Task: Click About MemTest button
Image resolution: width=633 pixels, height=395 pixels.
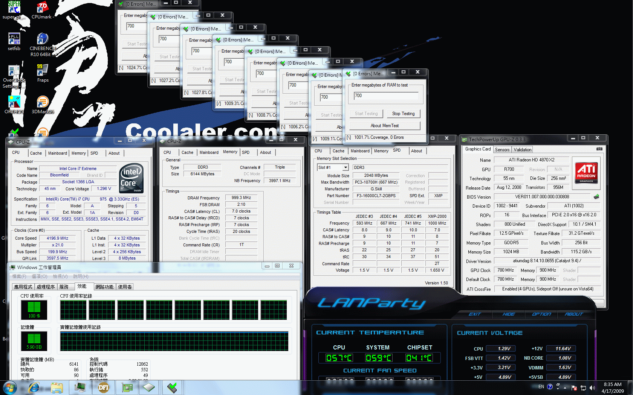Action: pyautogui.click(x=384, y=126)
